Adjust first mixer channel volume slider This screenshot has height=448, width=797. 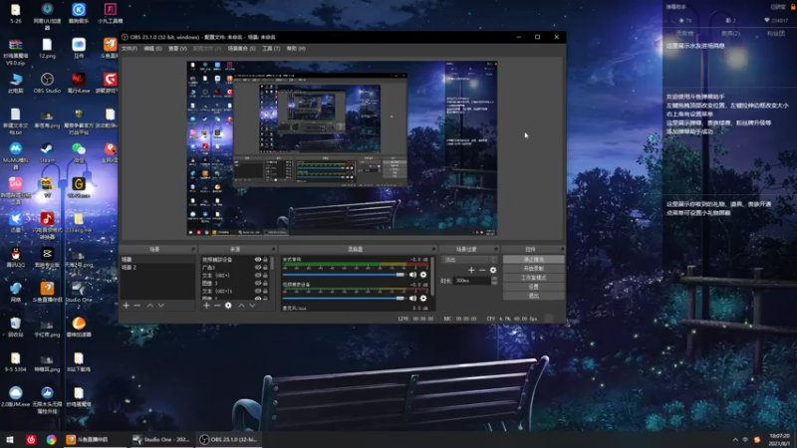pyautogui.click(x=344, y=275)
